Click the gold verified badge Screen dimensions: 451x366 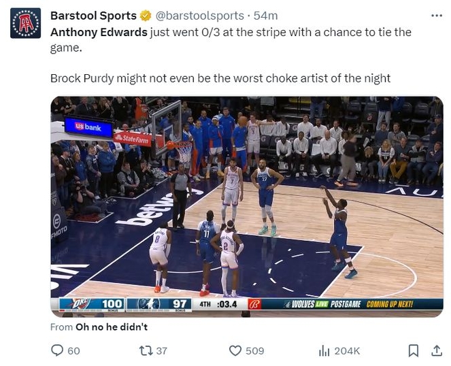coord(146,16)
